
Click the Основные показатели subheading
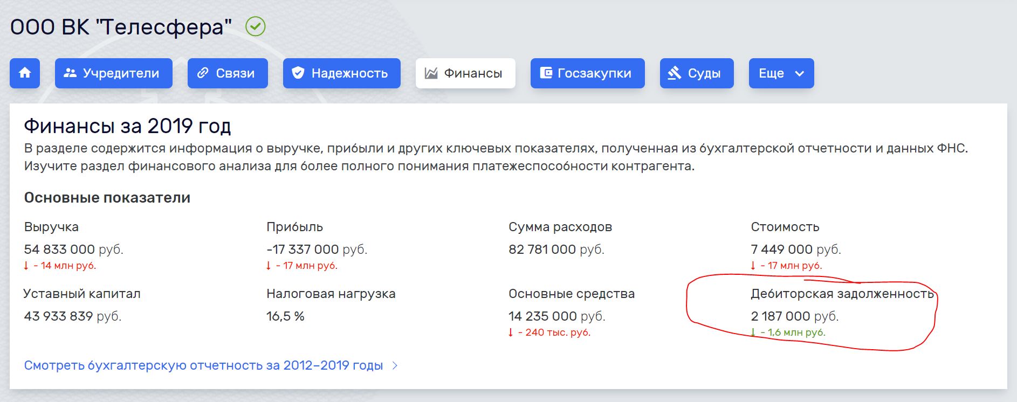(107, 198)
